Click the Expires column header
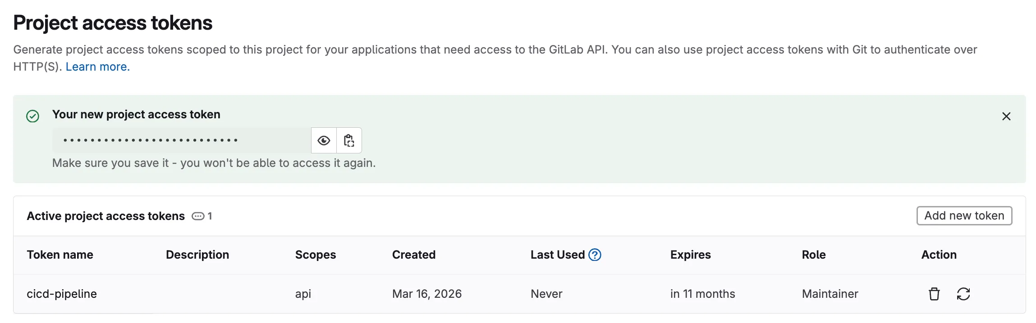This screenshot has height=323, width=1036. [x=690, y=255]
